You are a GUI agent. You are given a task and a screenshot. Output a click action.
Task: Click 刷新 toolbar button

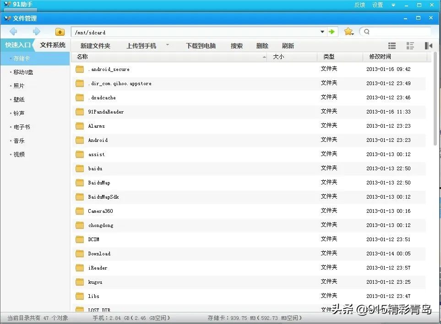(x=288, y=46)
